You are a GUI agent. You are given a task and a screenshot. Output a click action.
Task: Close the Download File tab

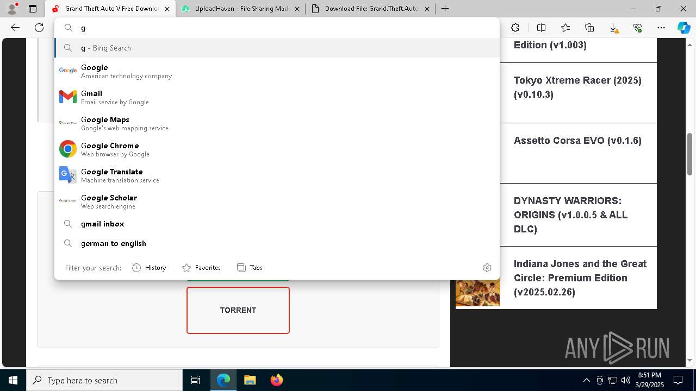coord(427,9)
